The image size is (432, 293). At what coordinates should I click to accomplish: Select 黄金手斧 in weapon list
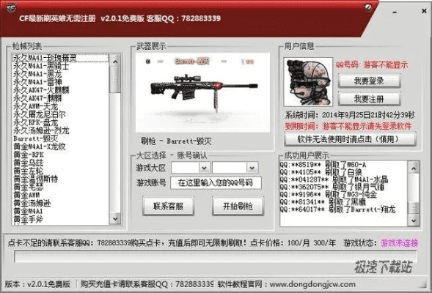click(28, 219)
